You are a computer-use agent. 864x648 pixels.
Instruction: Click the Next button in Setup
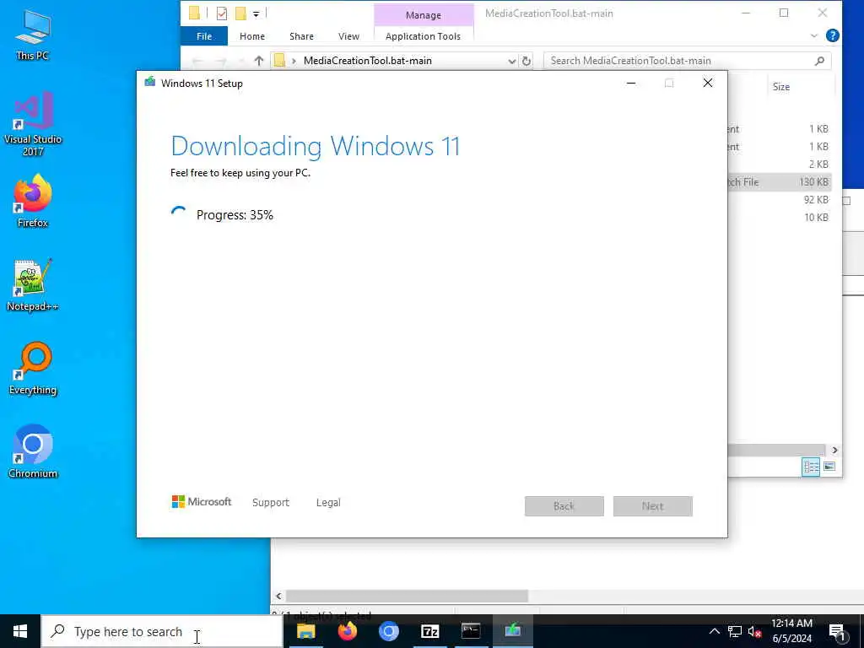[x=653, y=506]
